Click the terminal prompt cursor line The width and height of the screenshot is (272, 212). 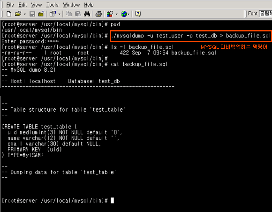(58, 201)
